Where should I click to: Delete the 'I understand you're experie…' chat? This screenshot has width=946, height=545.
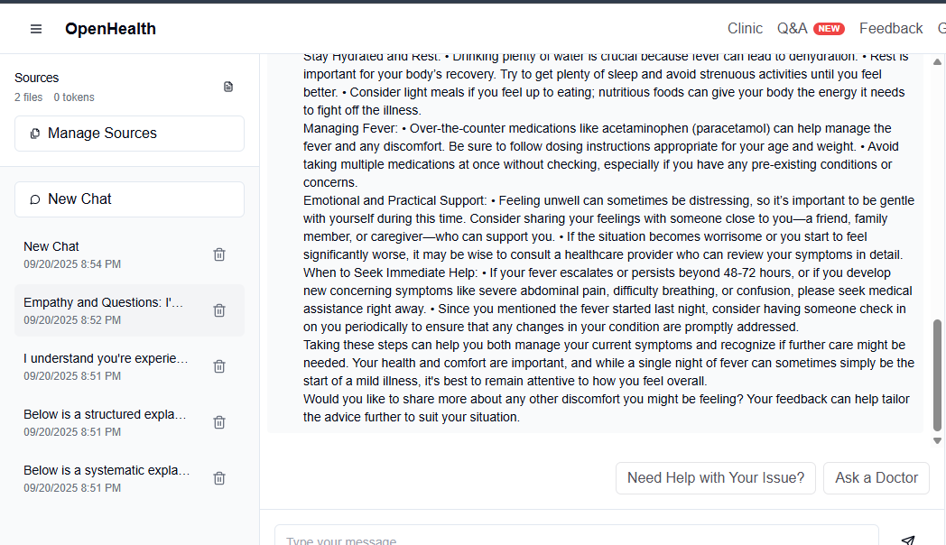[219, 366]
